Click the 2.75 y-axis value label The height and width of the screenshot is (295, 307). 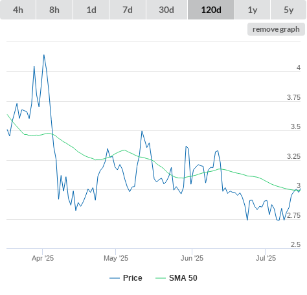pyautogui.click(x=294, y=215)
